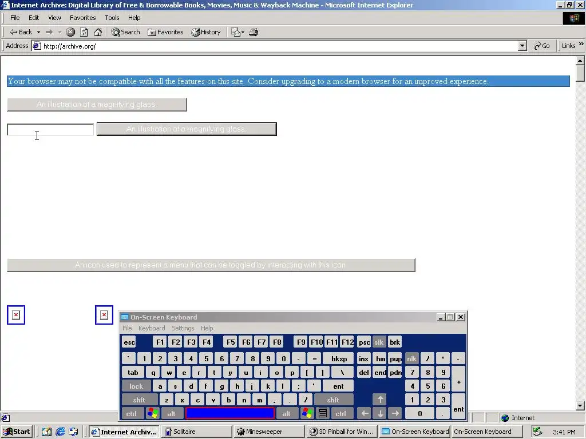
Task: Click the second broken image placeholder
Action: click(x=104, y=315)
